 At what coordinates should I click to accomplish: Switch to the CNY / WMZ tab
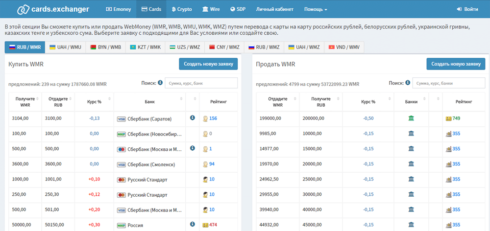click(224, 47)
